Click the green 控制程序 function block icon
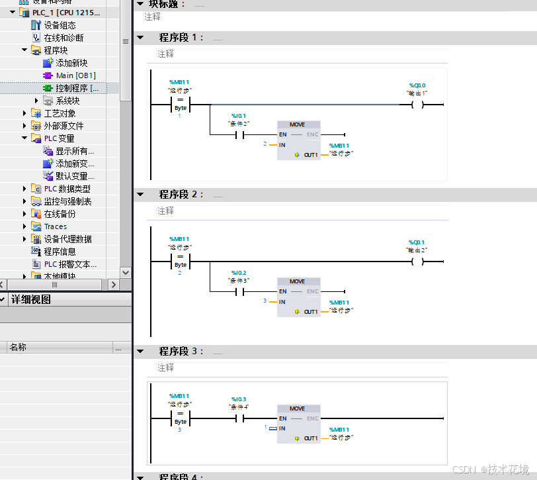 coord(48,88)
